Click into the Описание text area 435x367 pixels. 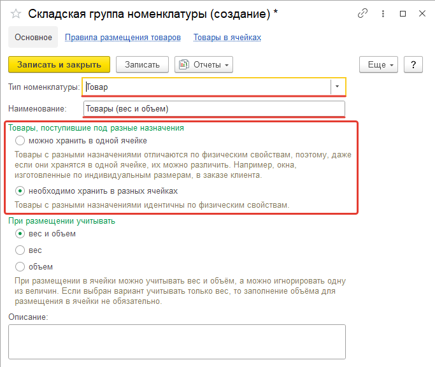point(176,342)
